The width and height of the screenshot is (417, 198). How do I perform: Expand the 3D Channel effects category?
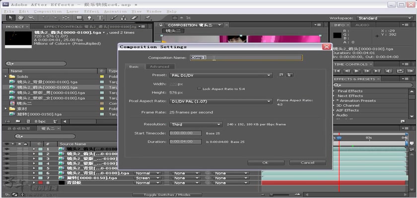click(x=335, y=105)
